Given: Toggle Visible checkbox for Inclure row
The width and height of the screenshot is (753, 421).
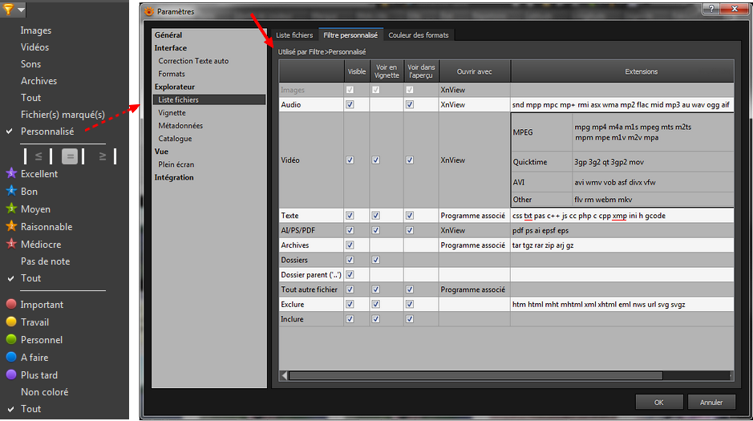Looking at the screenshot, I should tap(350, 319).
